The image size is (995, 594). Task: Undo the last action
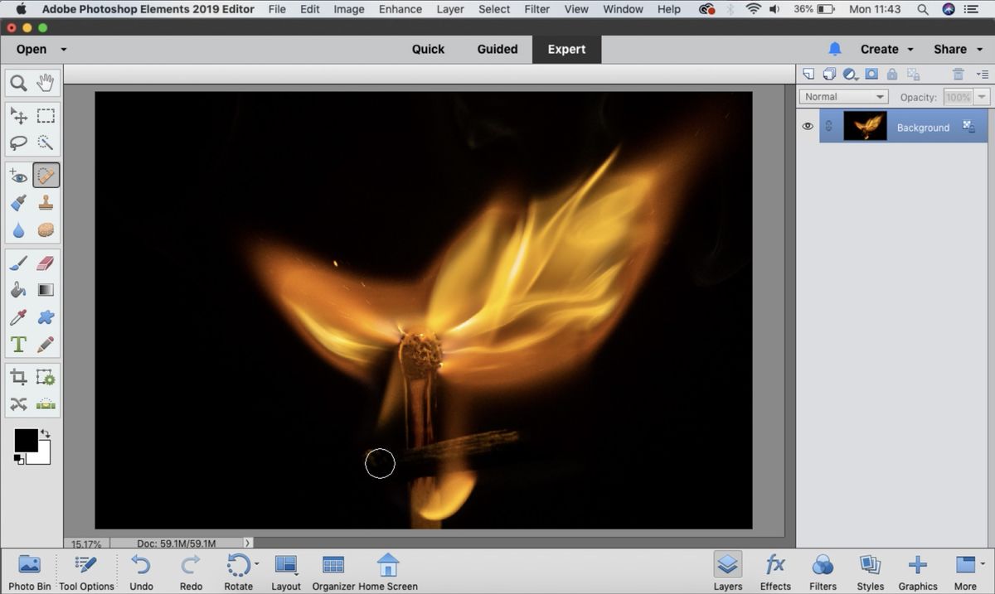pos(141,572)
